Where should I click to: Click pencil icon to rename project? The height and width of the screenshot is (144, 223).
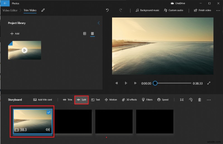(43, 10)
